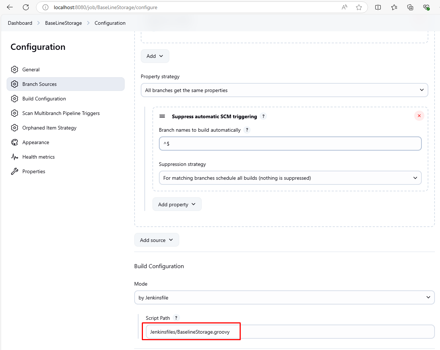This screenshot has width=440, height=350.
Task: Click the Branch names regex input field
Action: coord(290,144)
